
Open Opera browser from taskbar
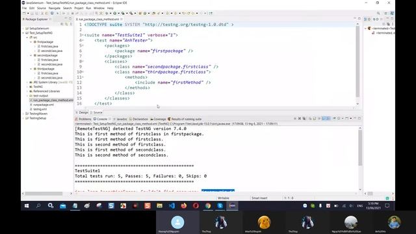[x=196, y=205]
